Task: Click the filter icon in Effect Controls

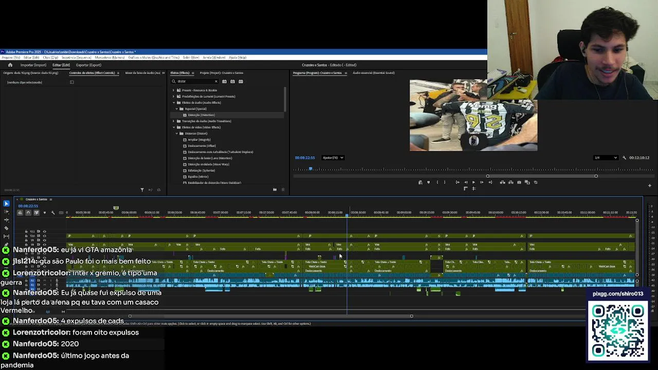Action: point(142,190)
